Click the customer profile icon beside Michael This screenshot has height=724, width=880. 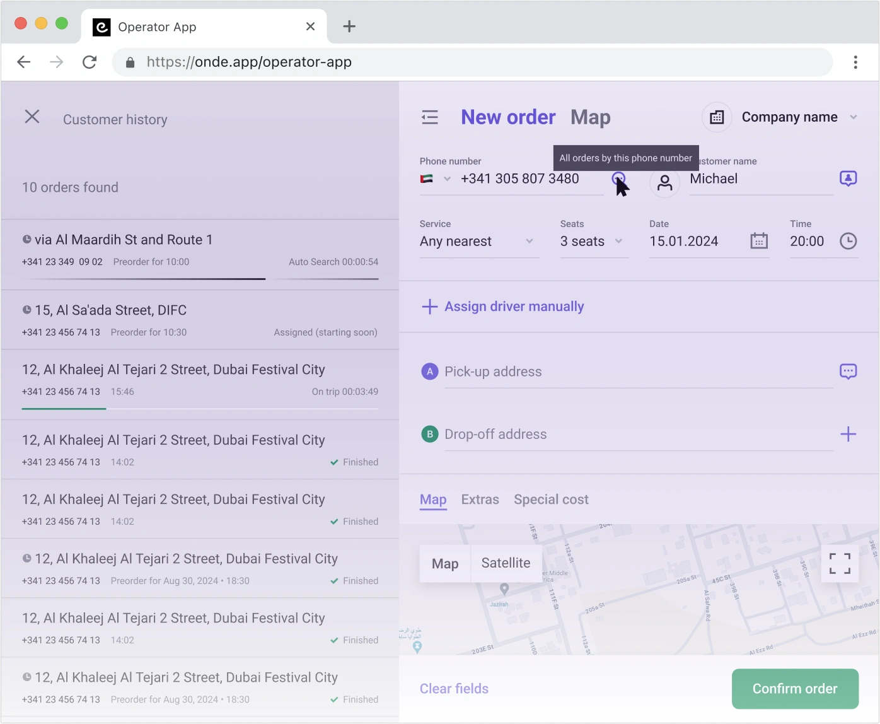pyautogui.click(x=664, y=183)
